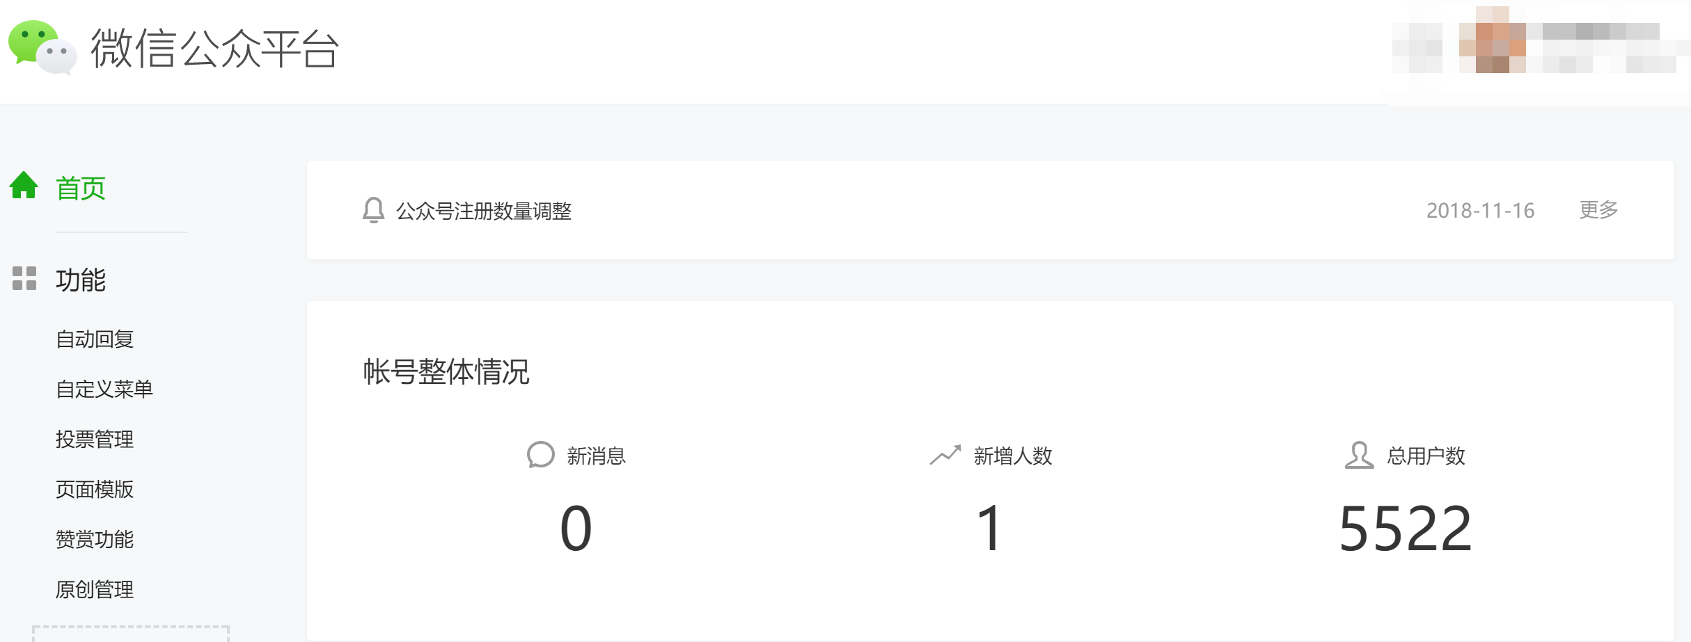Expand the 功能 section heading
The width and height of the screenshot is (1691, 642).
click(81, 280)
